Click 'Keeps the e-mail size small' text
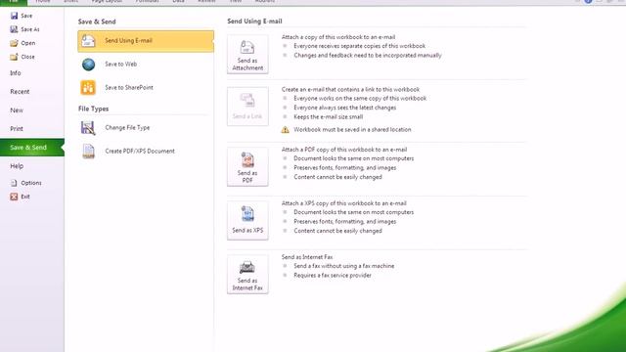Viewport: 626px width, 352px height. (329, 117)
